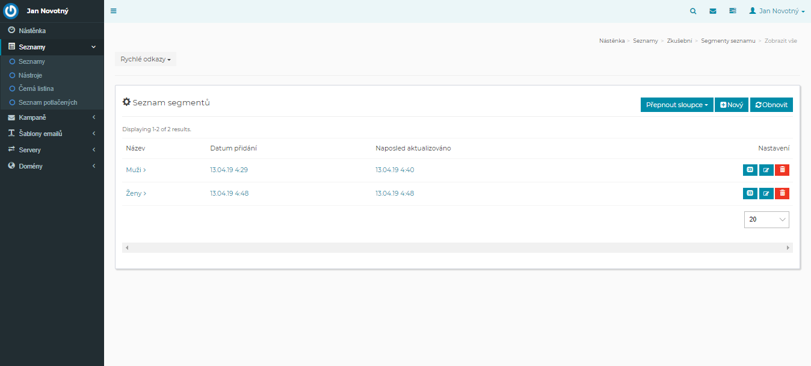811x366 pixels.
Task: Open the Muži segment link
Action: [135, 170]
